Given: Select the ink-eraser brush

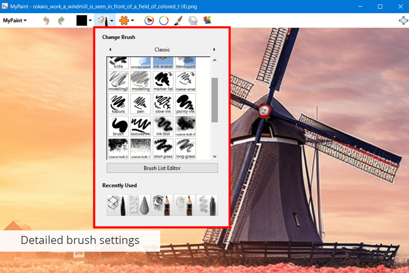Looking at the screenshot, I should tap(163, 63).
